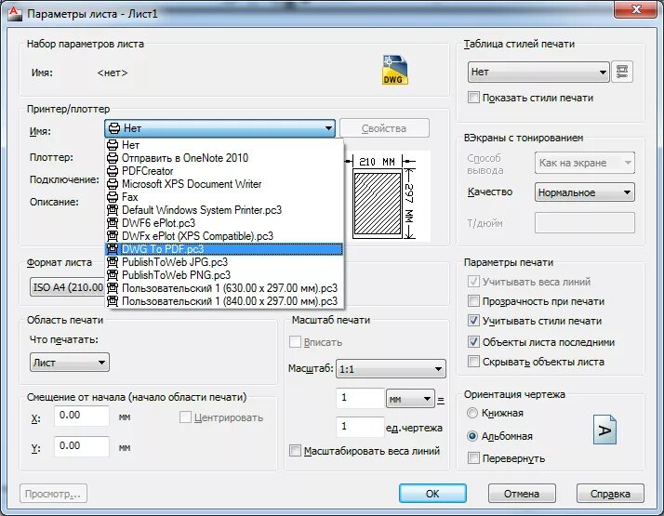Check the 'Перевернуть' option
Screen dimensions: 664x516
(474, 458)
